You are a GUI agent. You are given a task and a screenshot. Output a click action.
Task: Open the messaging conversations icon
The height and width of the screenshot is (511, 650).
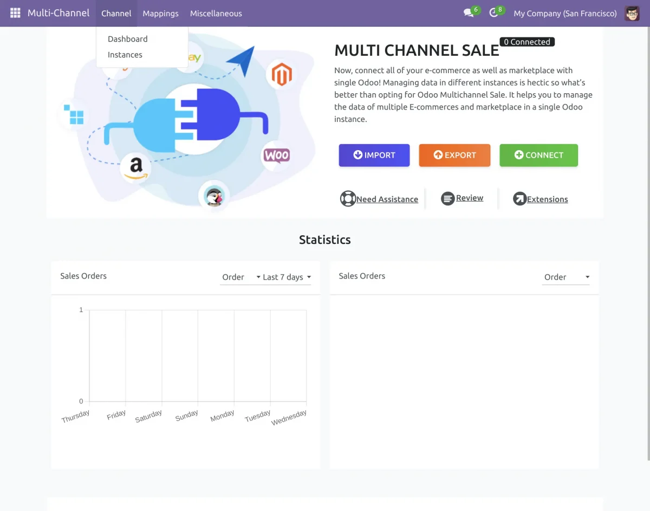(467, 13)
